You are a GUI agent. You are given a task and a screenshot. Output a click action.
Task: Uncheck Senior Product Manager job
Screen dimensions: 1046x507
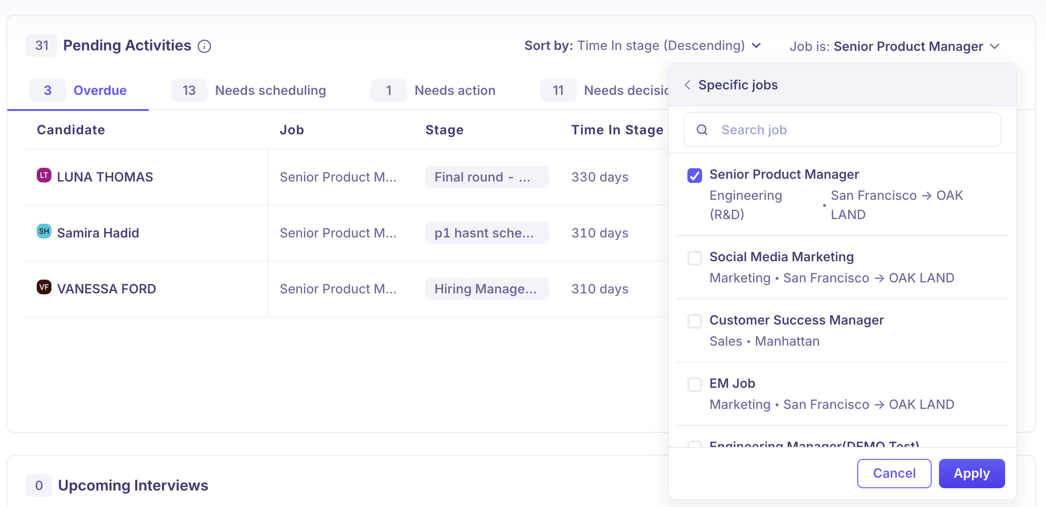[695, 176]
